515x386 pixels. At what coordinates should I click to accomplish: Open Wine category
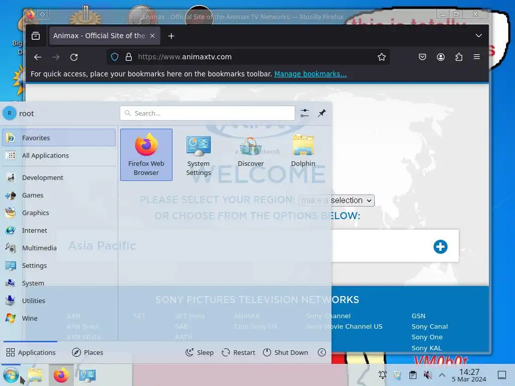(59, 318)
